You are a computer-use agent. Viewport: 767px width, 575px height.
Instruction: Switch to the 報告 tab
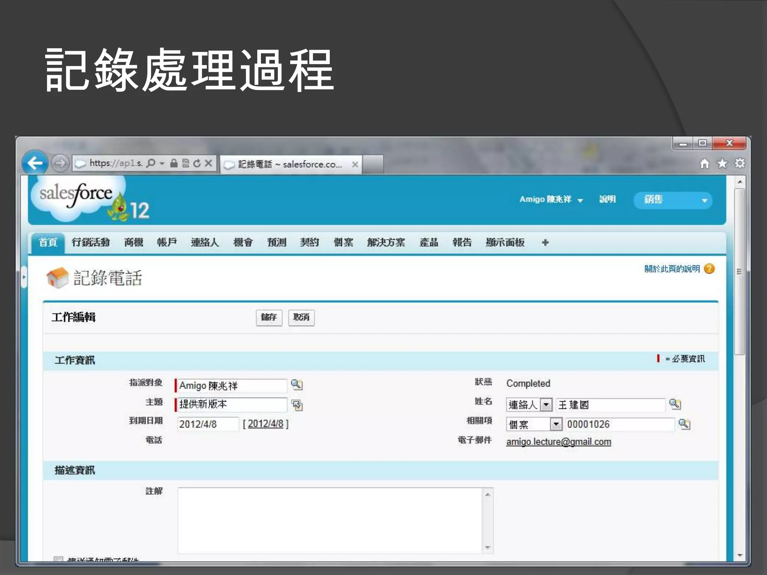click(462, 243)
